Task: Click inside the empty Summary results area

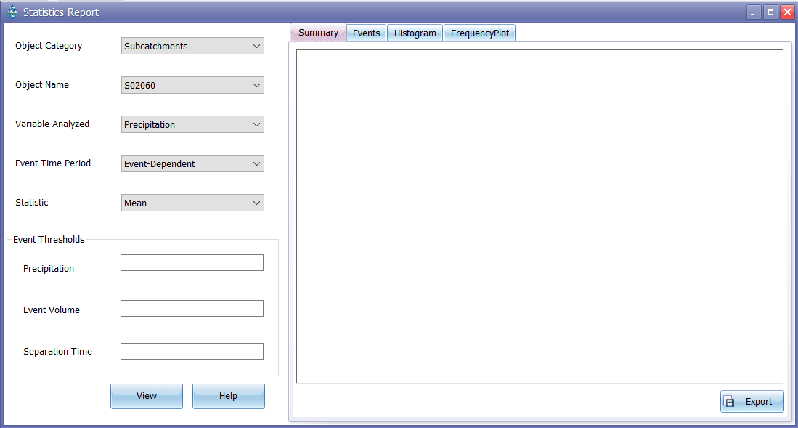Action: pos(539,216)
